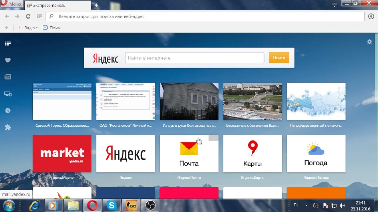Go forward with the forward arrow
This screenshot has height=212, width=378.
pyautogui.click(x=17, y=16)
